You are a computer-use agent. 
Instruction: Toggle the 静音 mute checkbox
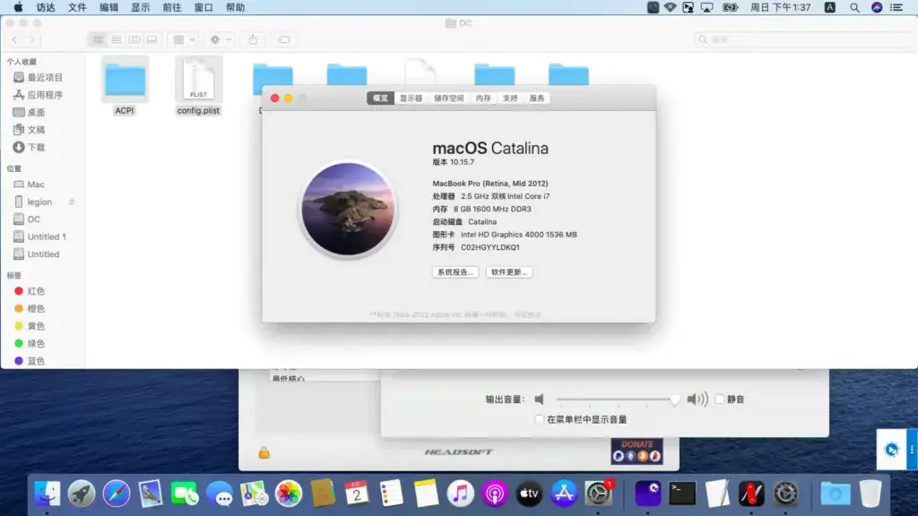720,399
